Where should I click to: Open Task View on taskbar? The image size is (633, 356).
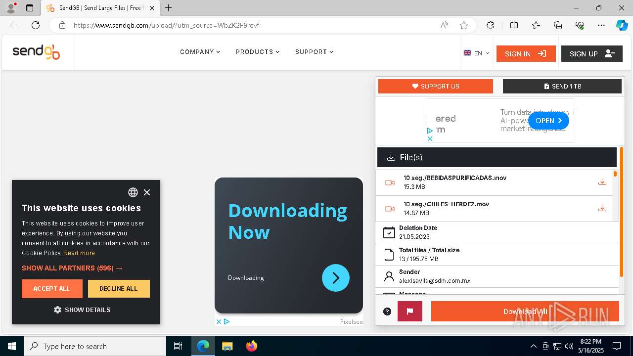178,346
